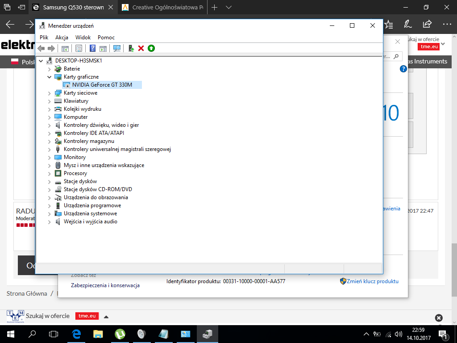The width and height of the screenshot is (457, 343).
Task: Click the Update driver toolbar icon
Action: coord(131,48)
